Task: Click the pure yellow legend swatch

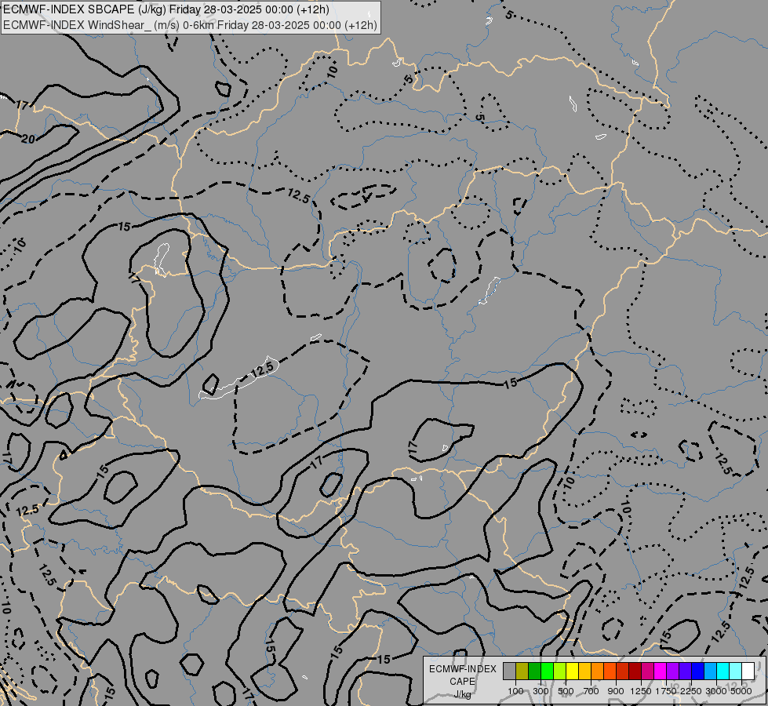Action: click(572, 671)
